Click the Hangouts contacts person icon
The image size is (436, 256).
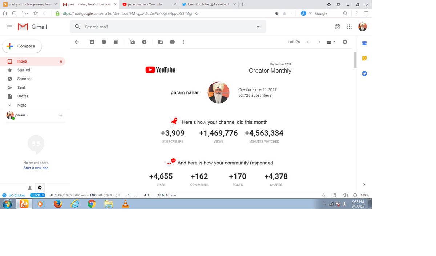(30, 188)
